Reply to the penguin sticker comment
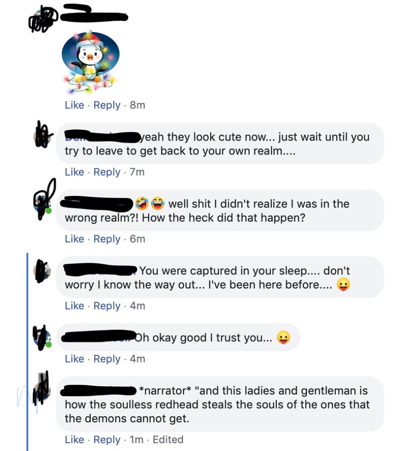The image size is (396, 451). pyautogui.click(x=107, y=105)
